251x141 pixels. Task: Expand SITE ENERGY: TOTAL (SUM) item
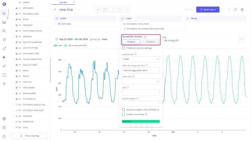121,24
